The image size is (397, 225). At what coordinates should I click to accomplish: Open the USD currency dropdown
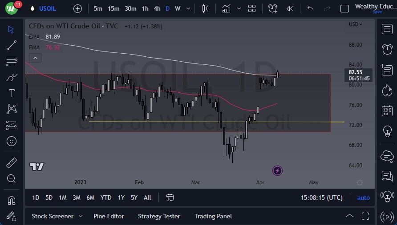[355, 24]
